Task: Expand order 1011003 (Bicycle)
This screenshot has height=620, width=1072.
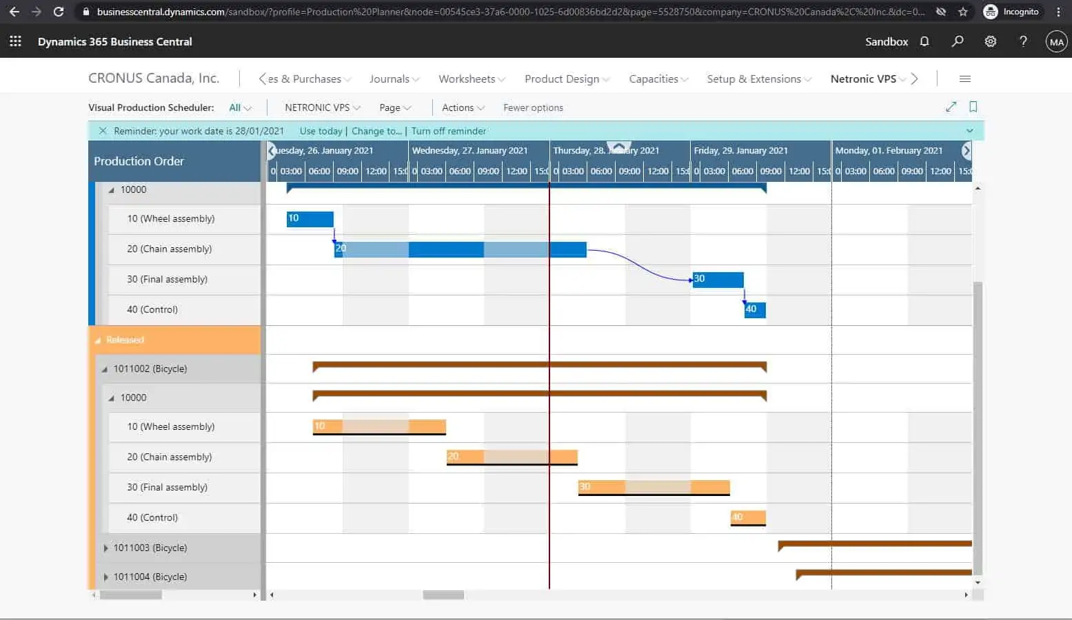Action: (x=105, y=548)
